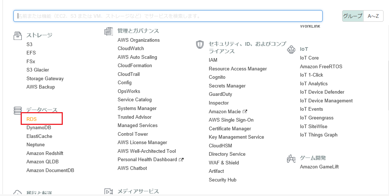Viewport: 389px width, 196px height.
Task: Open OpsWorks
Action: pos(129,91)
